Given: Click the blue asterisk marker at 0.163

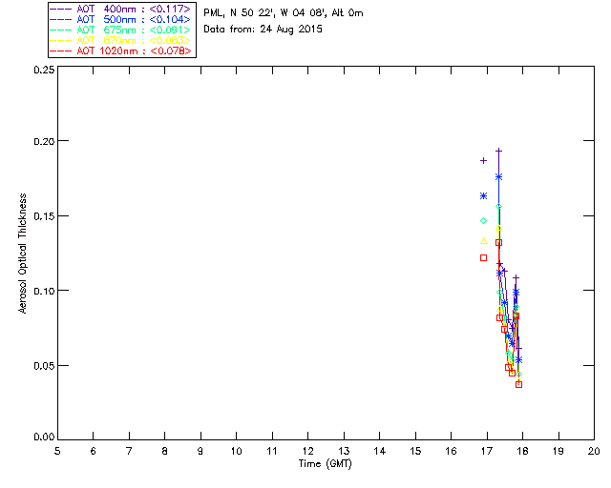Looking at the screenshot, I should click(x=483, y=195).
